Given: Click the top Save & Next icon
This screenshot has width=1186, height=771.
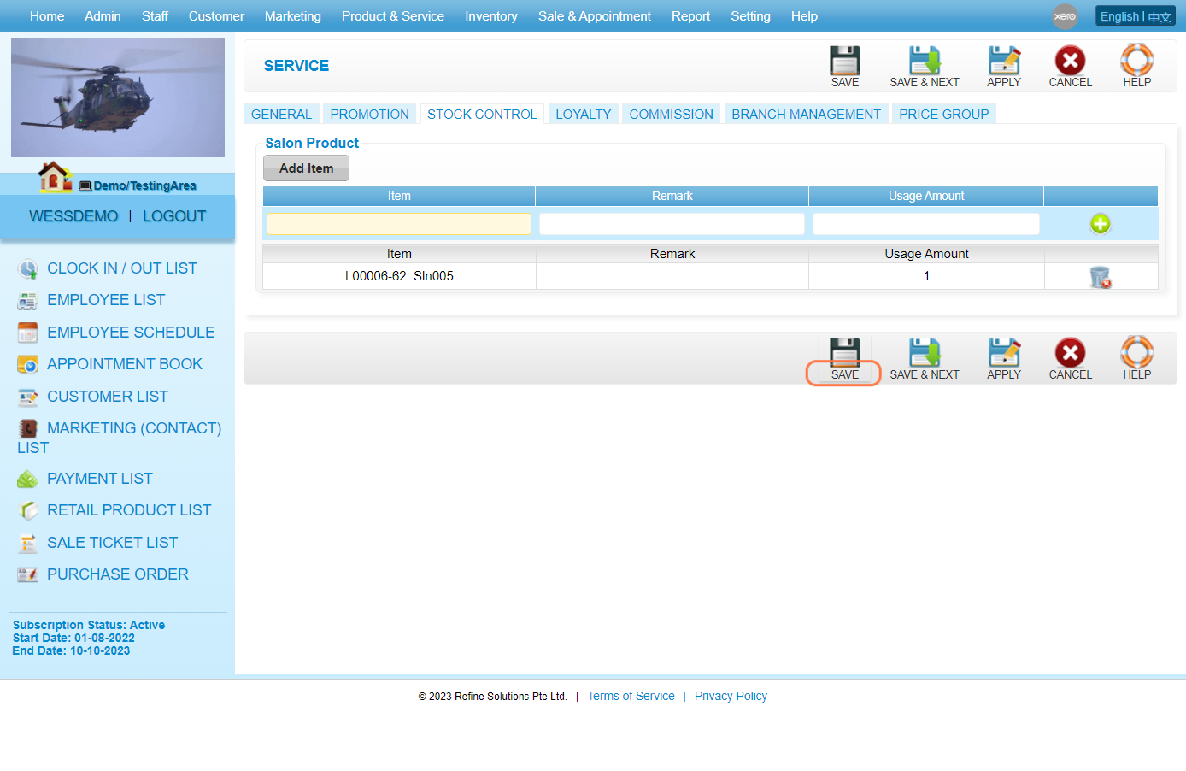Looking at the screenshot, I should [925, 61].
